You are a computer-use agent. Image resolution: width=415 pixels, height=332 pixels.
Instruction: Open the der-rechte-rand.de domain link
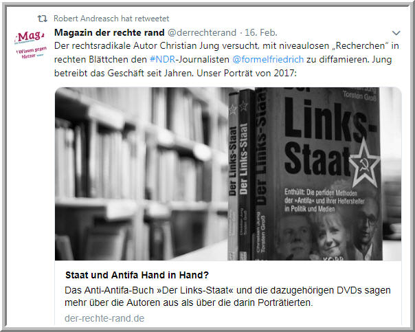click(104, 318)
